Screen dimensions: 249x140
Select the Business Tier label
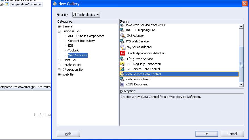point(71,31)
